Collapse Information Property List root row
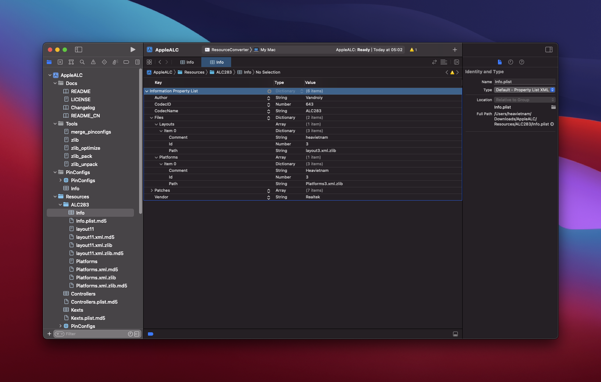Image resolution: width=601 pixels, height=382 pixels. [x=147, y=91]
